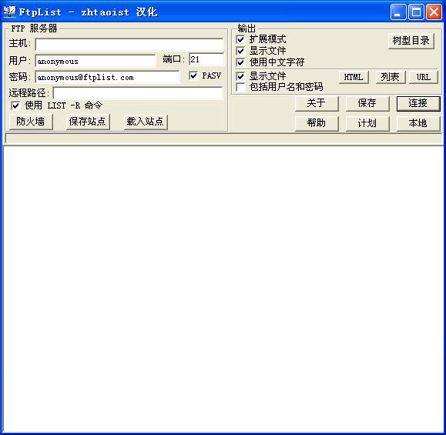This screenshot has width=446, height=435.
Task: Click the 主机 host input field
Action: (x=129, y=45)
